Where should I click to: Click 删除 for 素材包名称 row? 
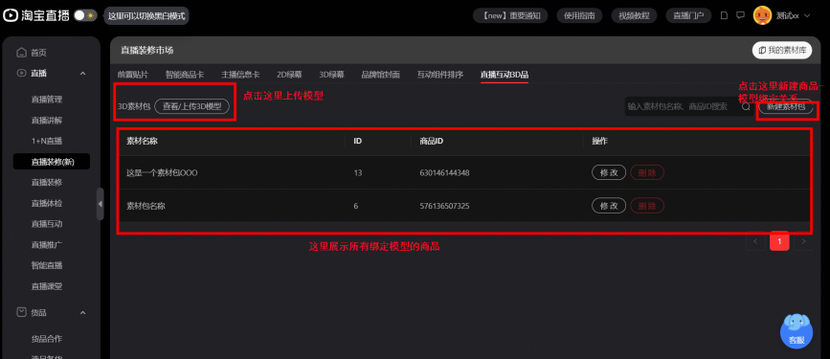(x=647, y=206)
